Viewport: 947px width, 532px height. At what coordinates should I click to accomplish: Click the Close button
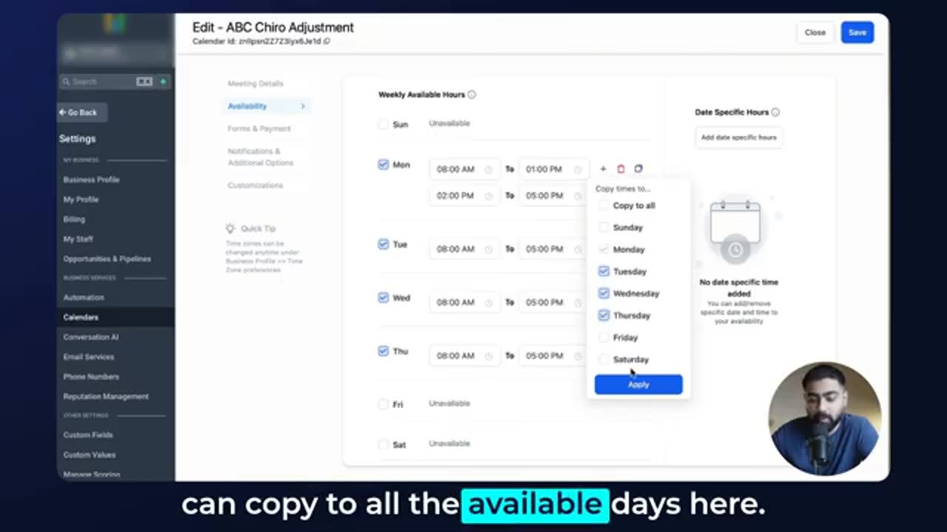[x=815, y=33]
